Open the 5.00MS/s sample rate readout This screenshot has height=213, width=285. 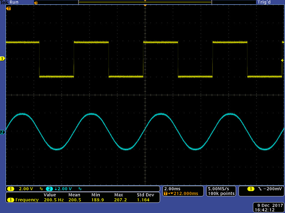(221, 188)
